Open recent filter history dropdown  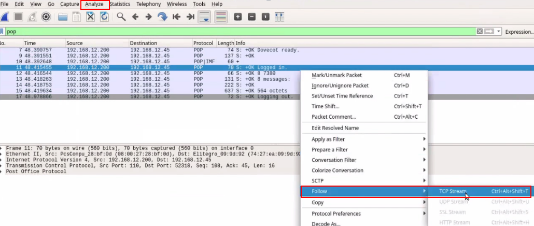499,32
